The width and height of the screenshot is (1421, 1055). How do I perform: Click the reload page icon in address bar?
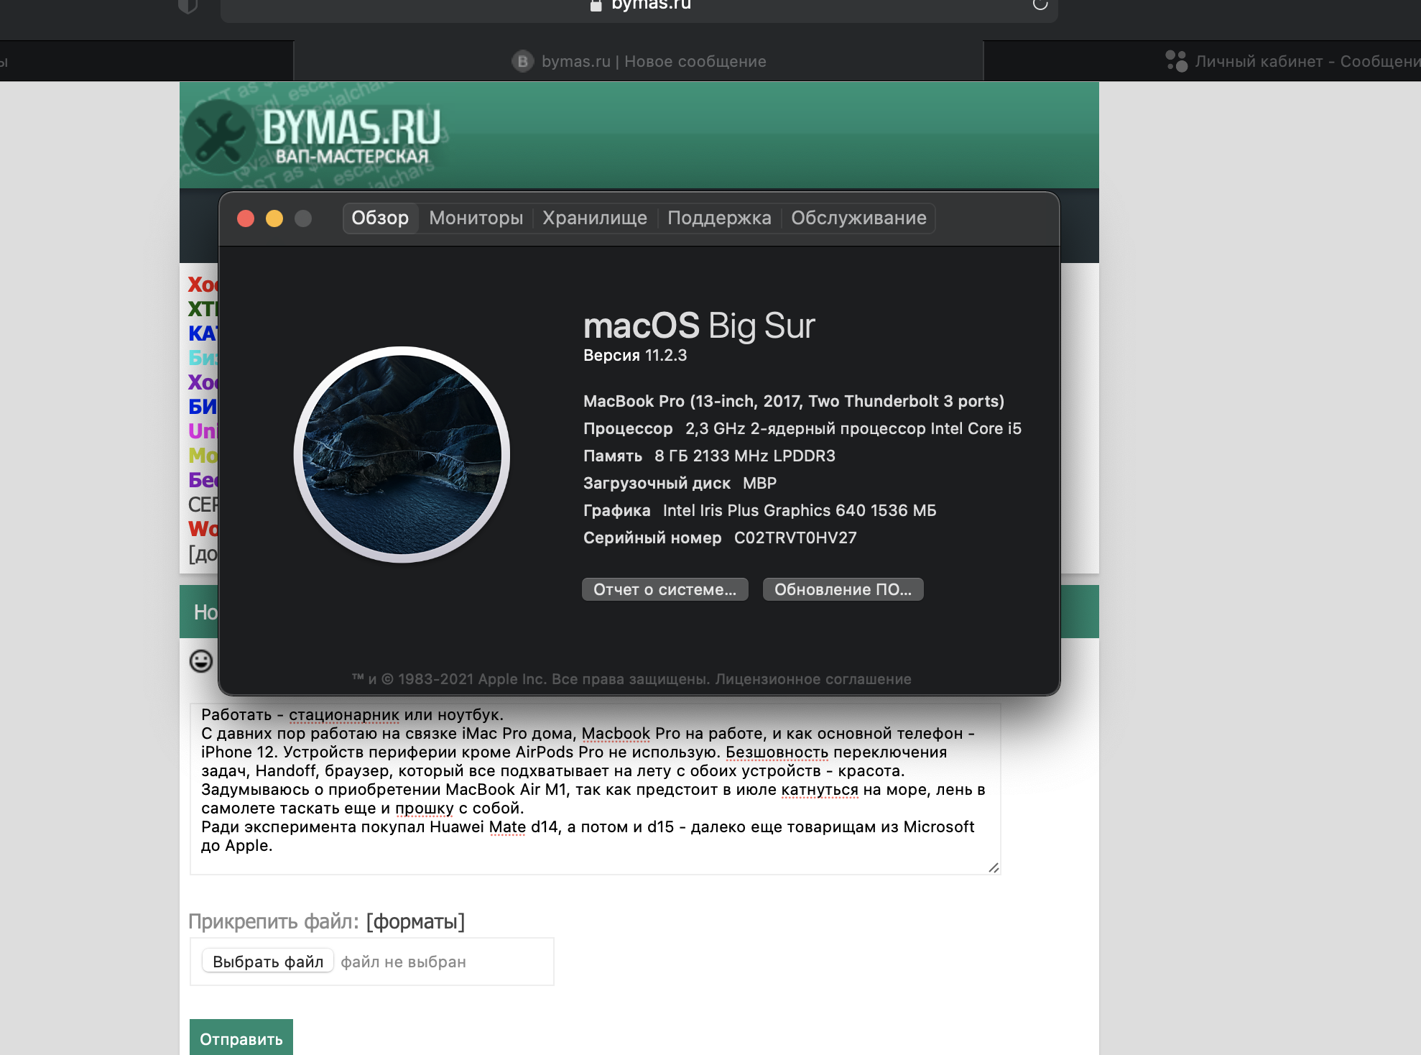[x=1040, y=4]
